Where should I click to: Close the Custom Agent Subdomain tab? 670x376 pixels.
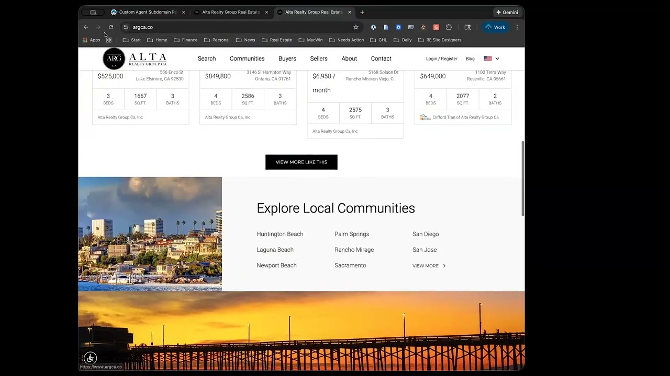[184, 12]
